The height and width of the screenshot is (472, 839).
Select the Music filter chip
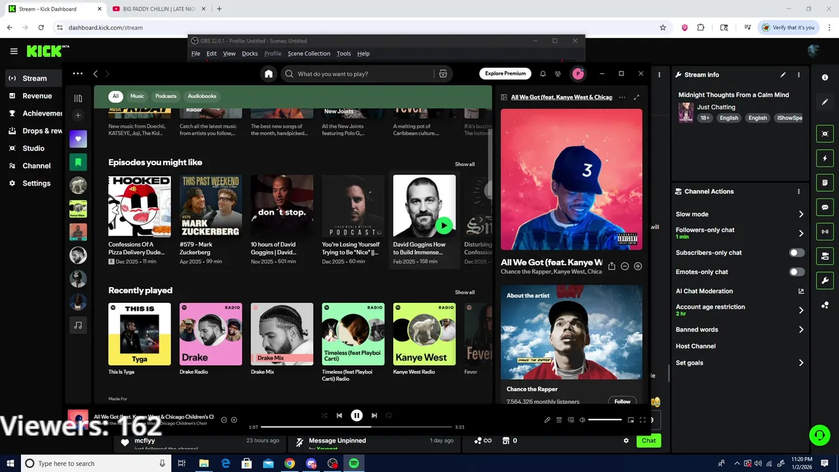tap(137, 96)
